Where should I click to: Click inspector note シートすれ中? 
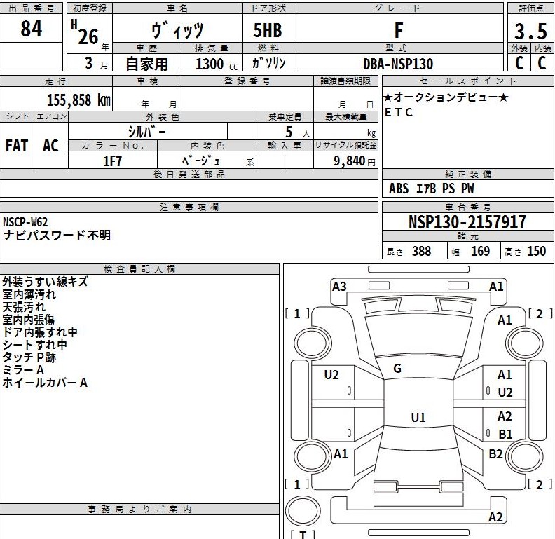point(34,345)
